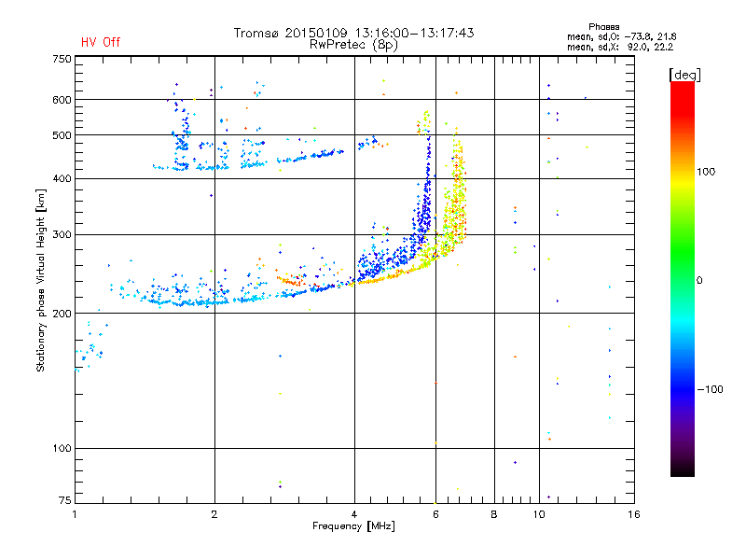Click the -100 tick label on colorbar
Screen dimensions: 746x560
[709, 389]
